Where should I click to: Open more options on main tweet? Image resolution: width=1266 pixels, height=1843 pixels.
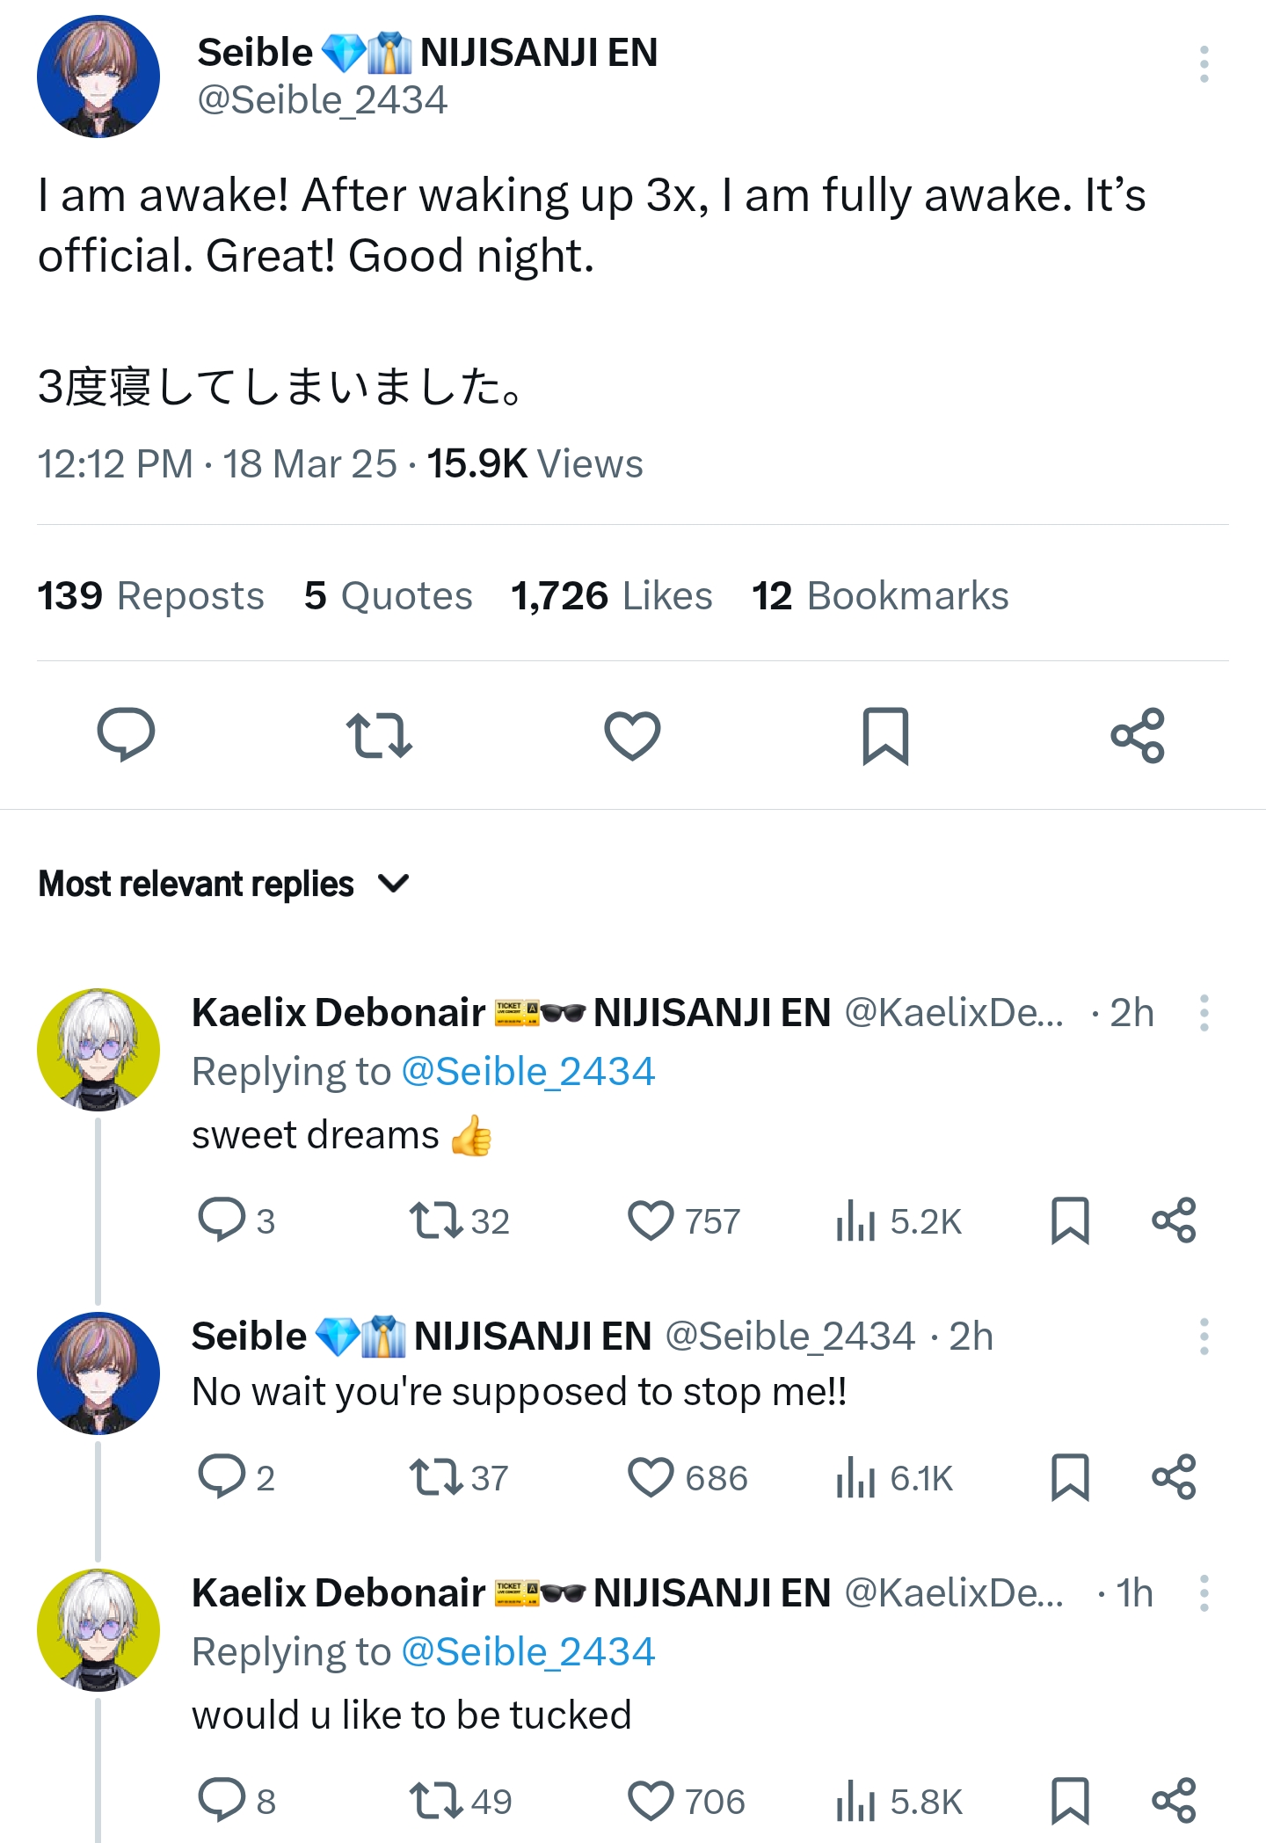click(x=1204, y=64)
